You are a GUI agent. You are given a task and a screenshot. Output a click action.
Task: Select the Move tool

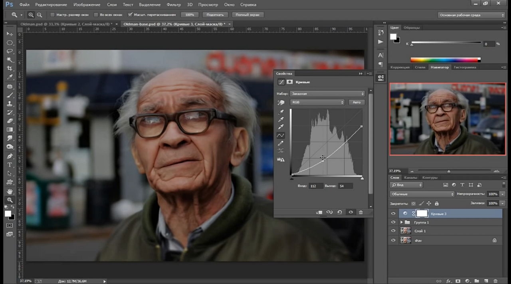(x=10, y=34)
